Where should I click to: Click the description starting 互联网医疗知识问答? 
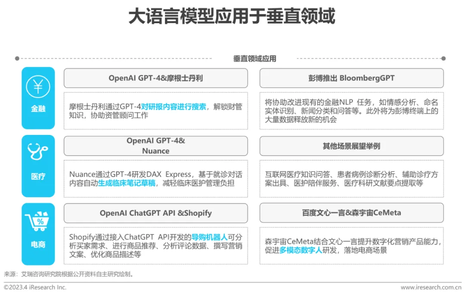point(351,178)
